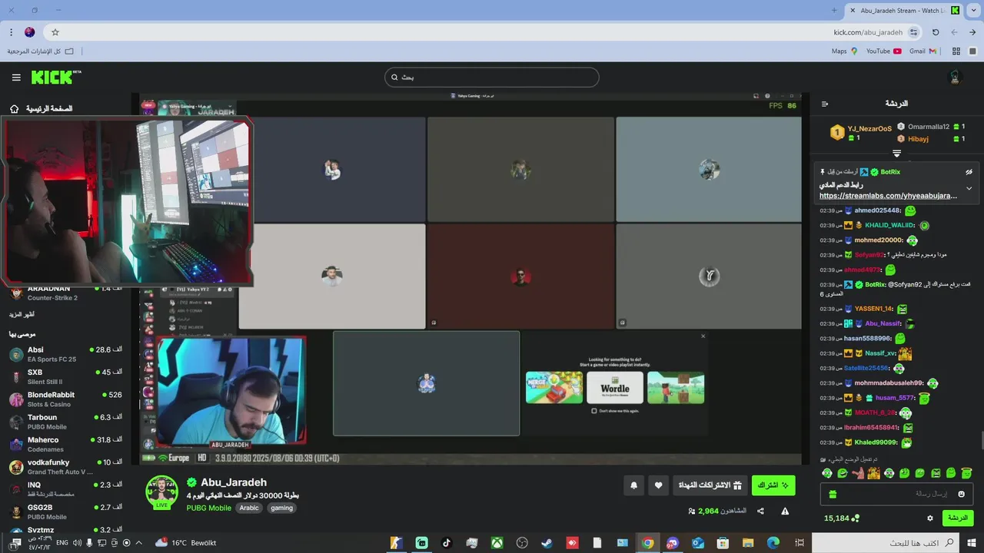Viewport: 984px width, 553px height.
Task: Open PUBG Mobile category link
Action: (208, 508)
